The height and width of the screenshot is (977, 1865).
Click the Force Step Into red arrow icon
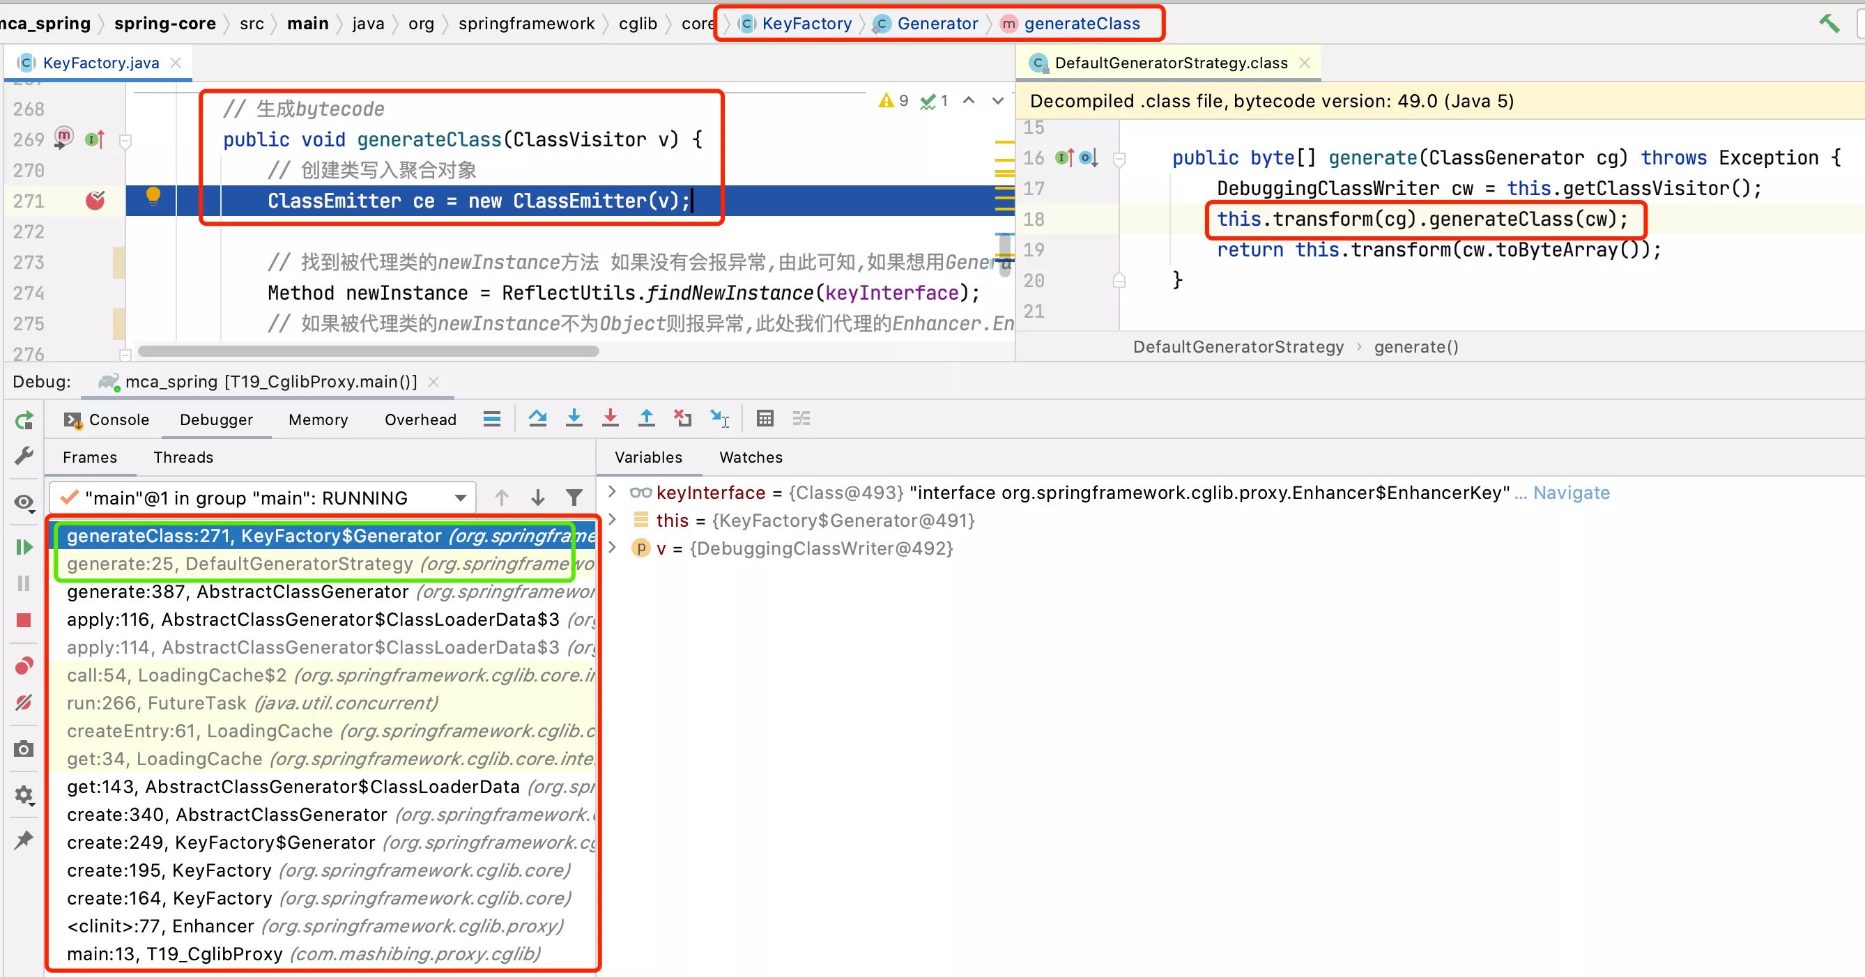(x=611, y=418)
